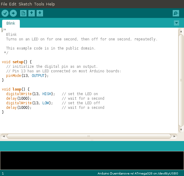
Task: Click the OUTPUT constant
Action: [38, 76]
